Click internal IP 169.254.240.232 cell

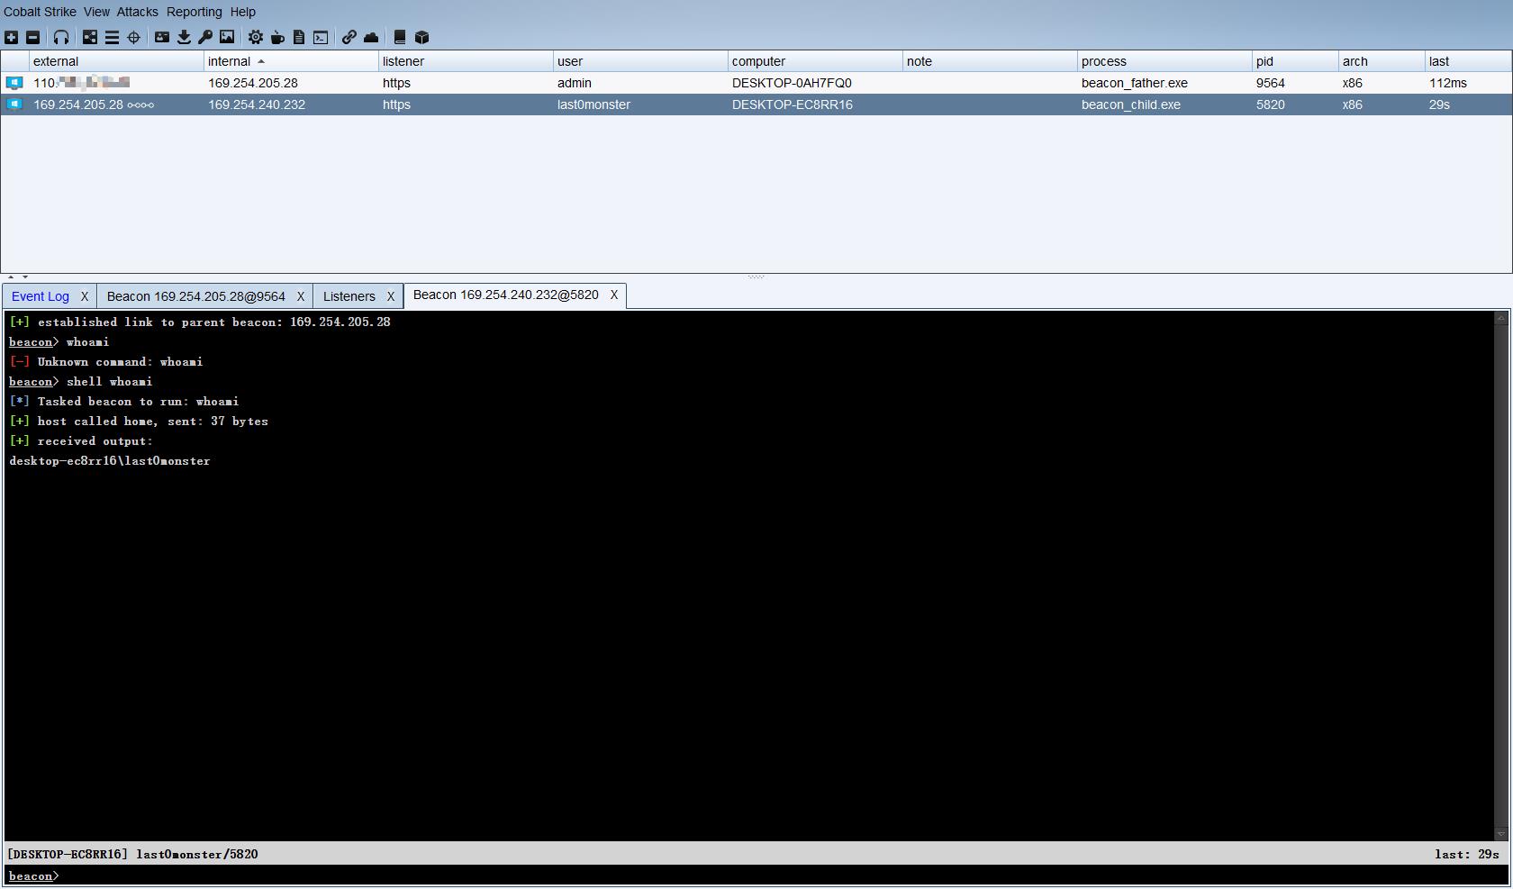click(x=292, y=104)
